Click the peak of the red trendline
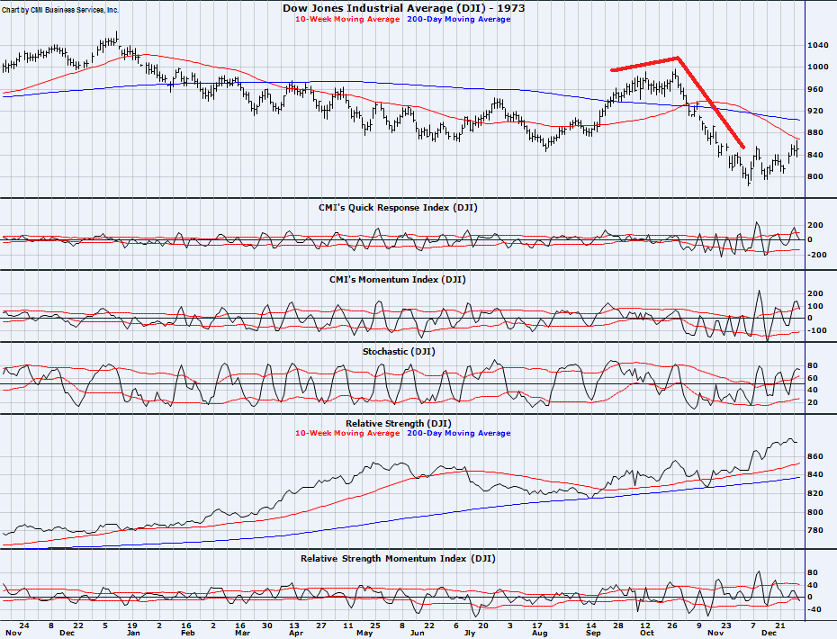Viewport: 837px width, 639px height. pos(679,58)
